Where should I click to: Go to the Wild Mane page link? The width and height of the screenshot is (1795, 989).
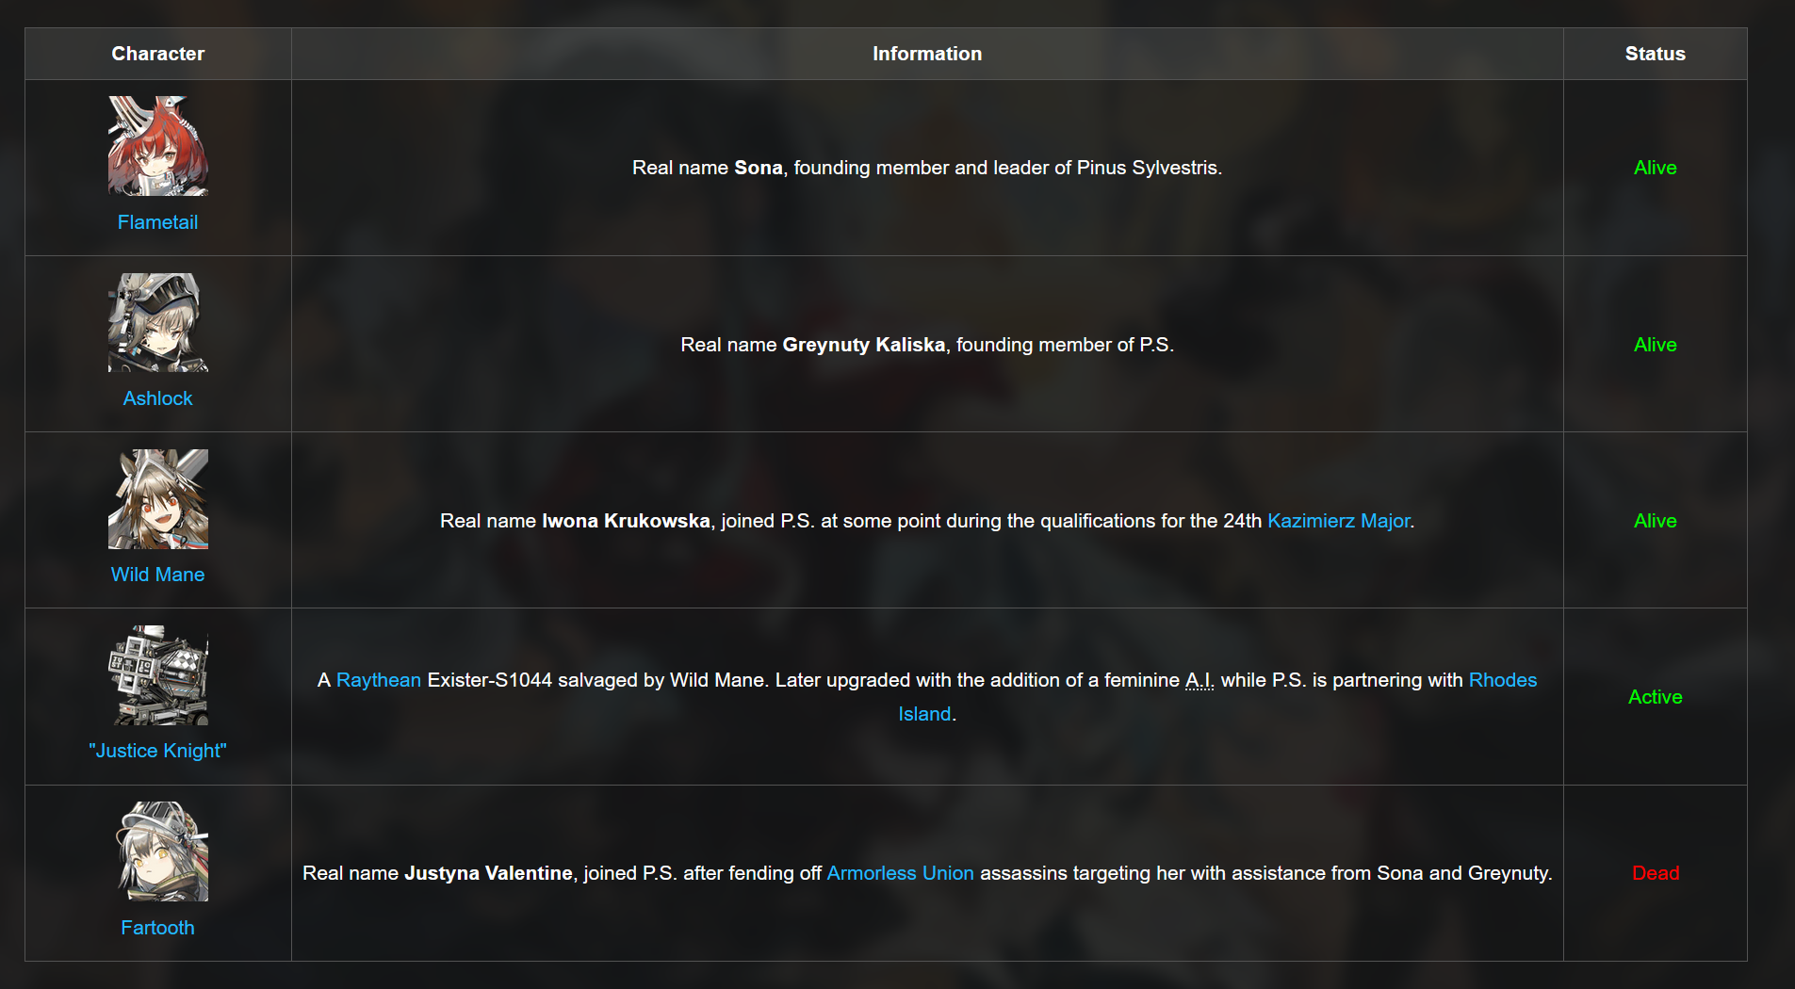click(158, 575)
